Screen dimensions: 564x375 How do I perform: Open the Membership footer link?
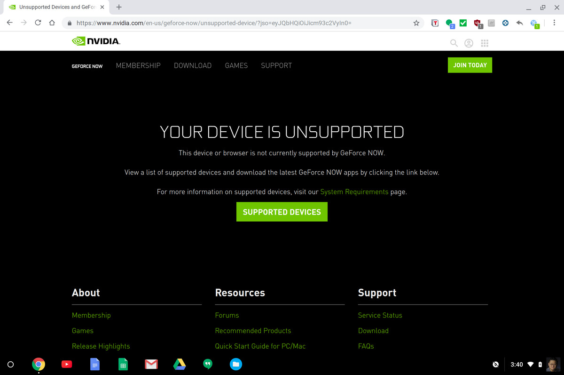coord(91,315)
